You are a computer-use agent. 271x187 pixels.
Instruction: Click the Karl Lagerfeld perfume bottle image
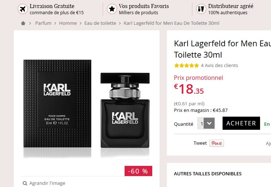click(x=125, y=110)
